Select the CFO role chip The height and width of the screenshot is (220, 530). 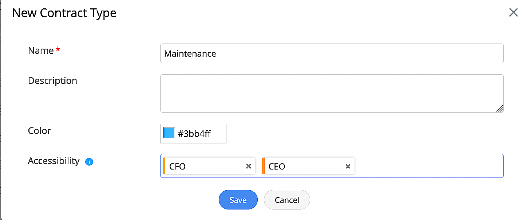pos(204,166)
